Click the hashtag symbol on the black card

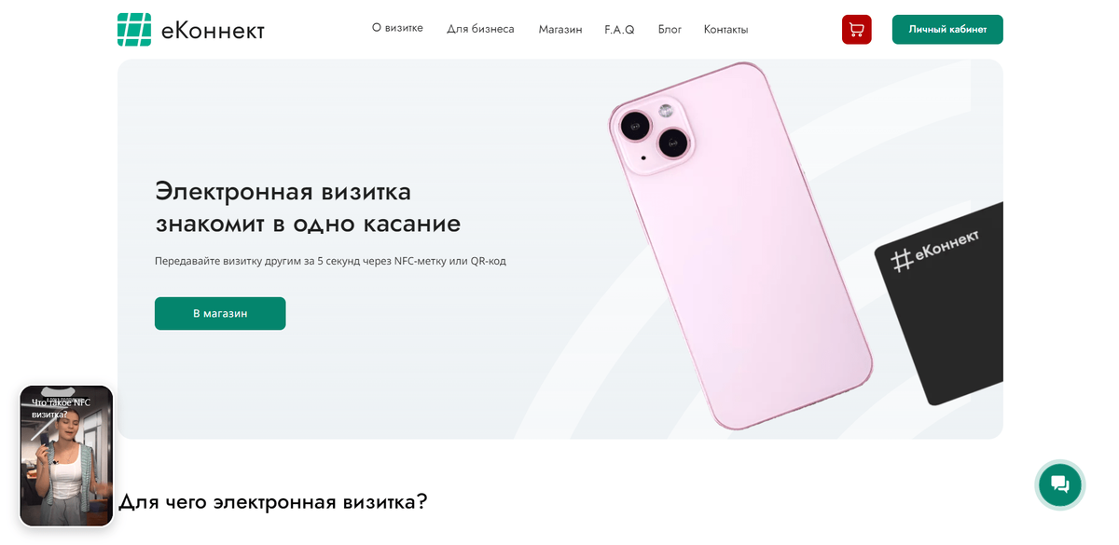pos(902,260)
